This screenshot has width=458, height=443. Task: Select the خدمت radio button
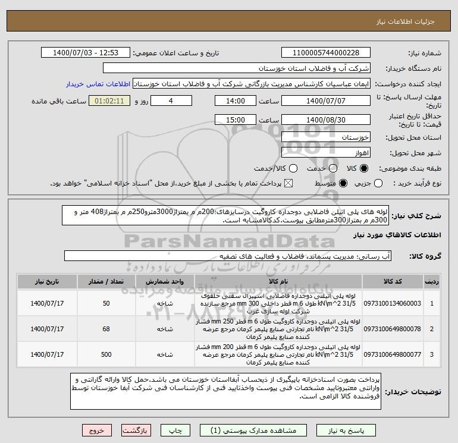click(333, 168)
